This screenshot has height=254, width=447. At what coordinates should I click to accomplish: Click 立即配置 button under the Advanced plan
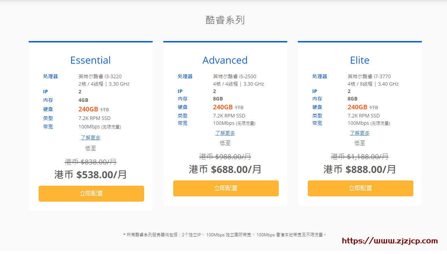pyautogui.click(x=226, y=188)
